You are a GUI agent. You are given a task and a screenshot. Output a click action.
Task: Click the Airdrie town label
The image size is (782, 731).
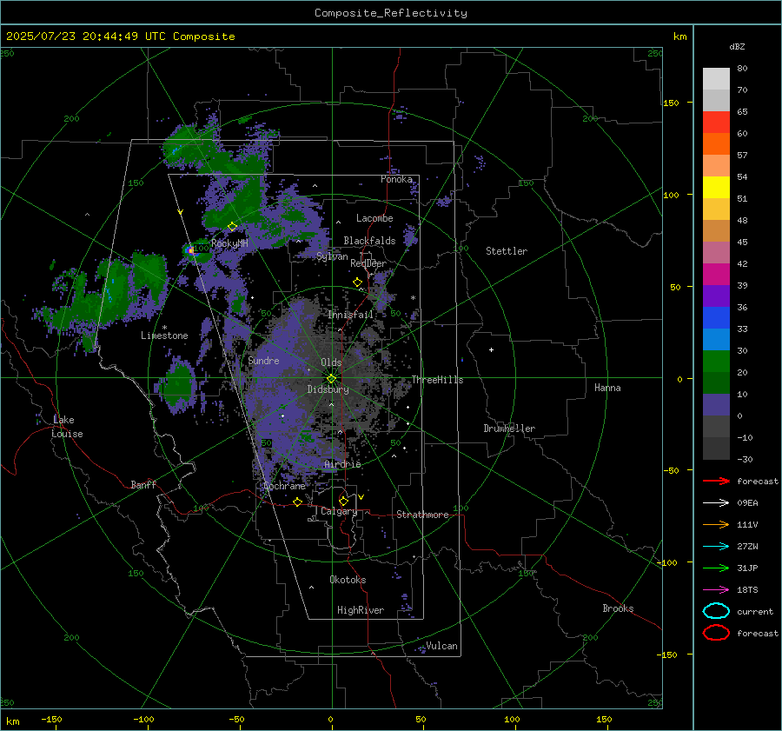(x=342, y=464)
